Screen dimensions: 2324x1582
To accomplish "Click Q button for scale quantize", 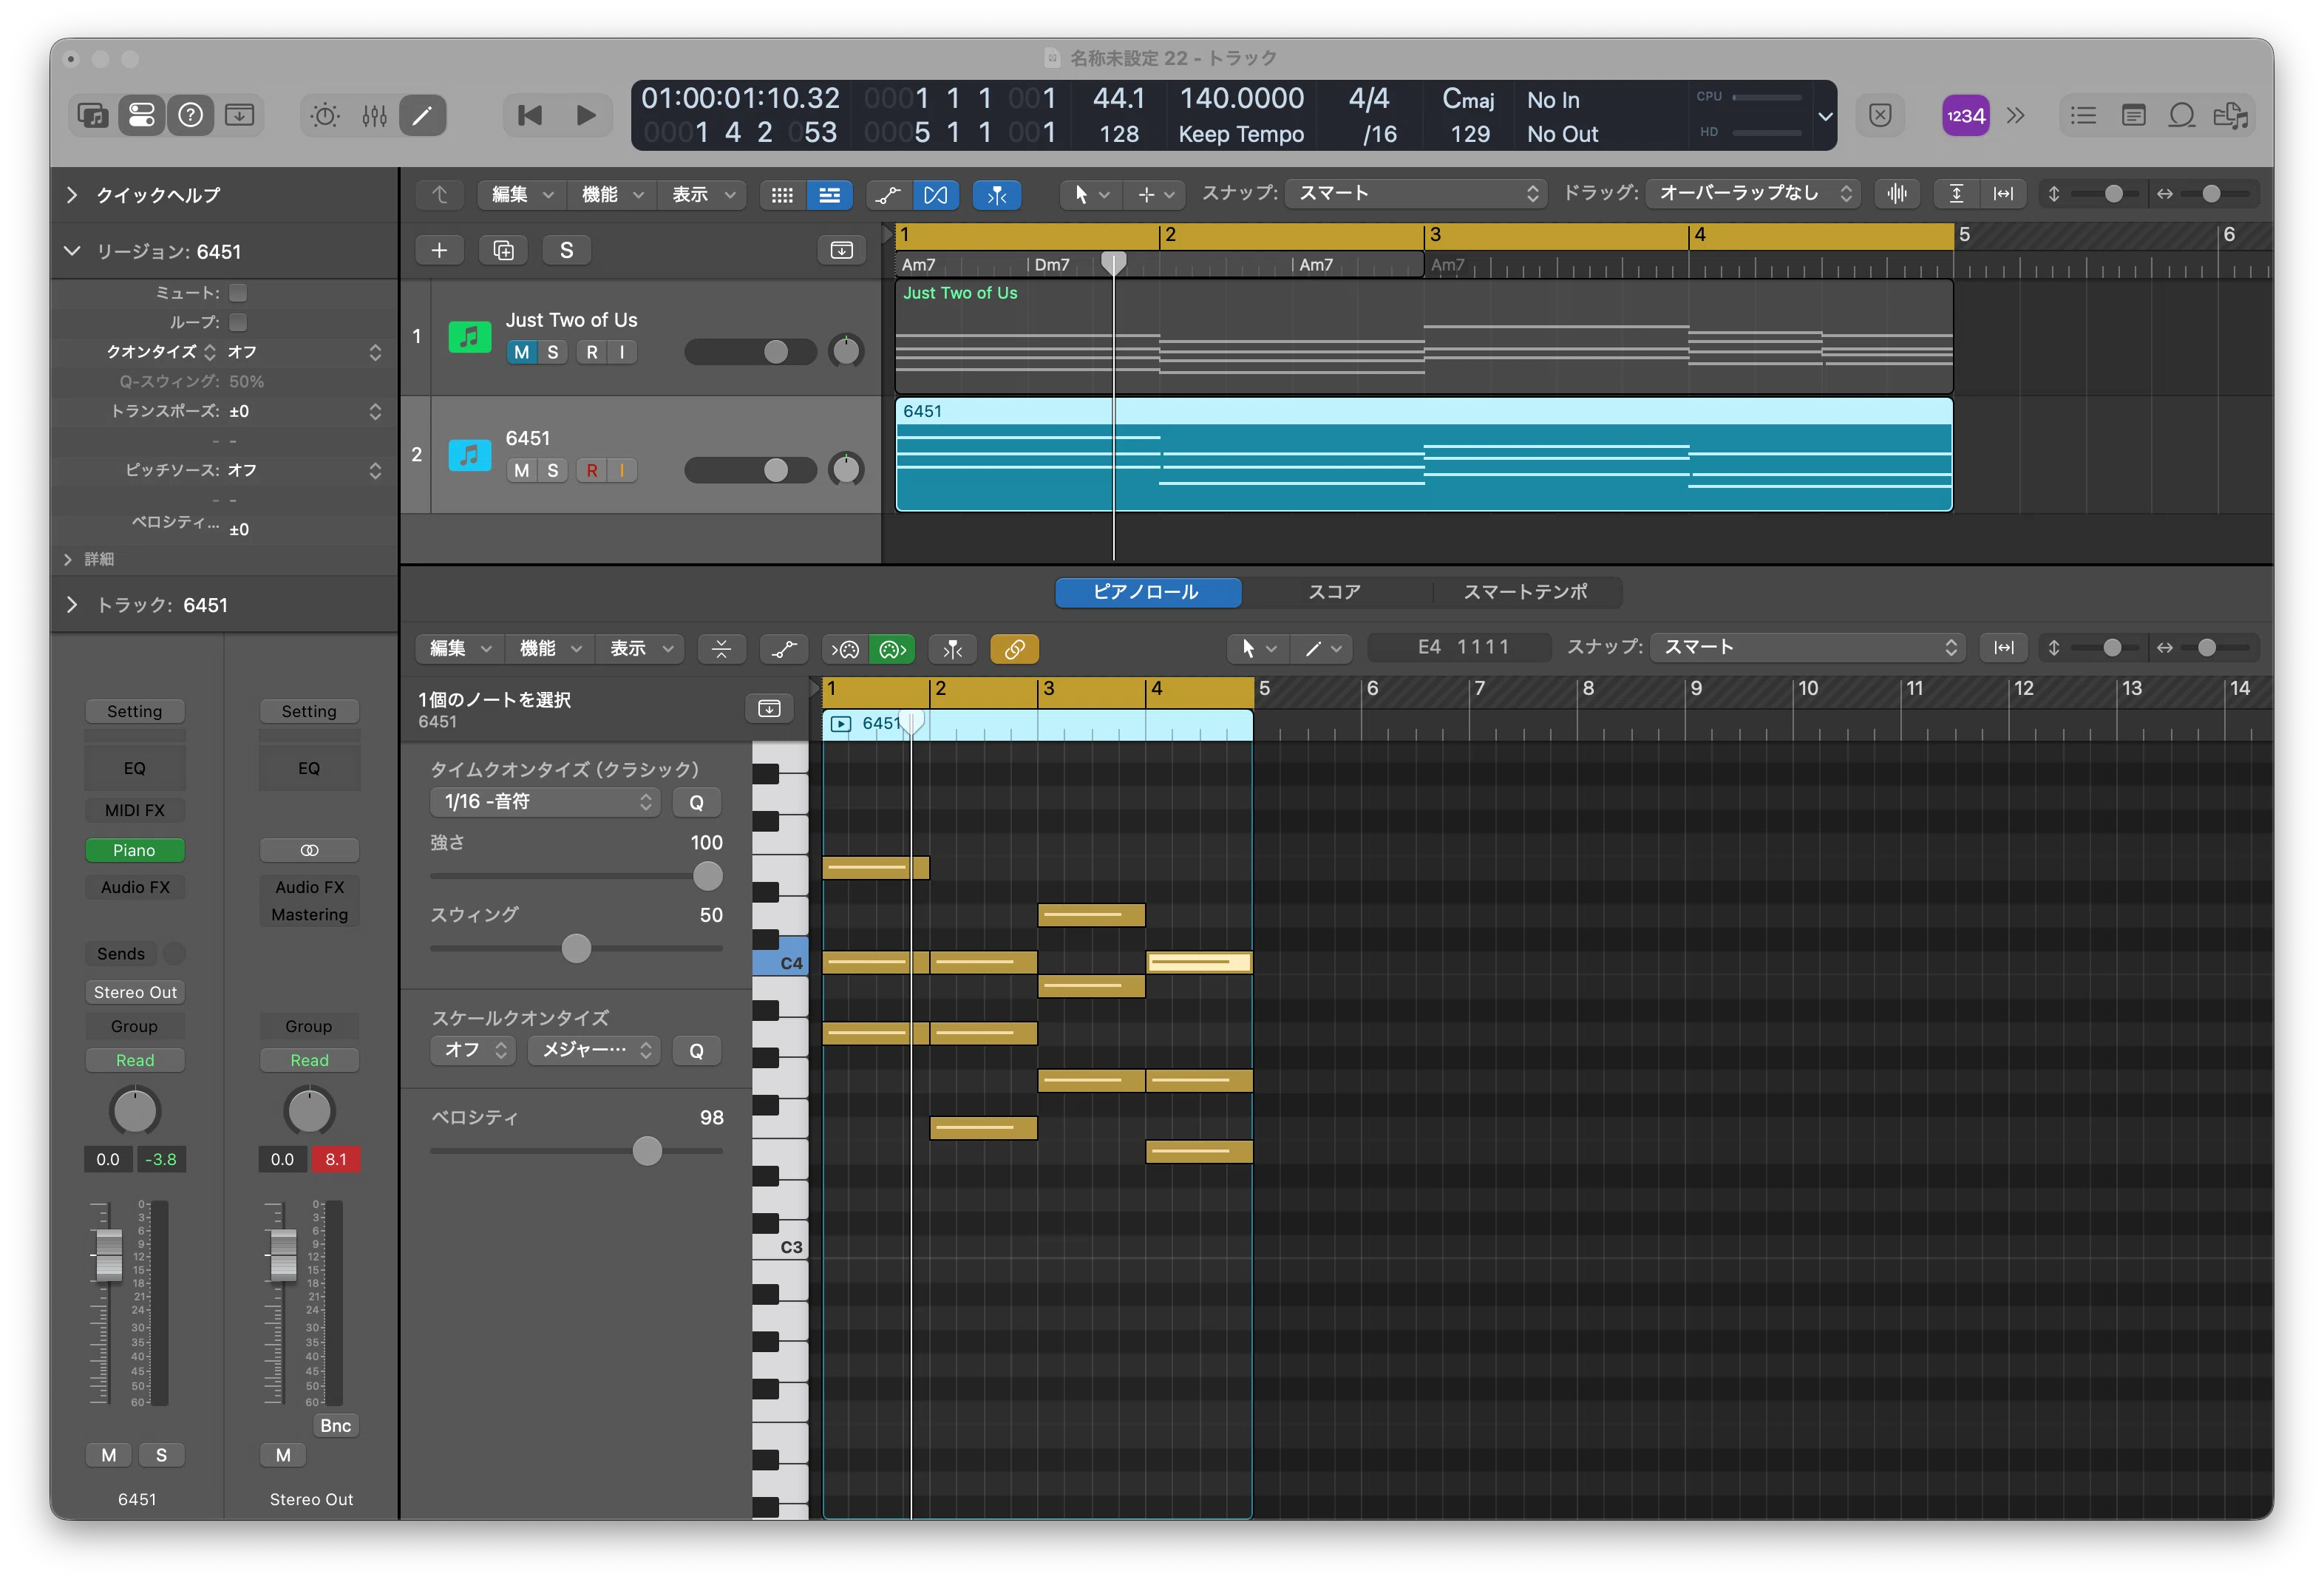I will tap(697, 1051).
